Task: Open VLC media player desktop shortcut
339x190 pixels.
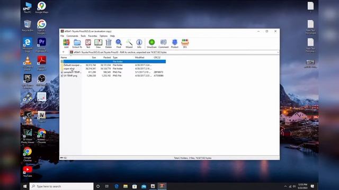Action: tap(28, 63)
